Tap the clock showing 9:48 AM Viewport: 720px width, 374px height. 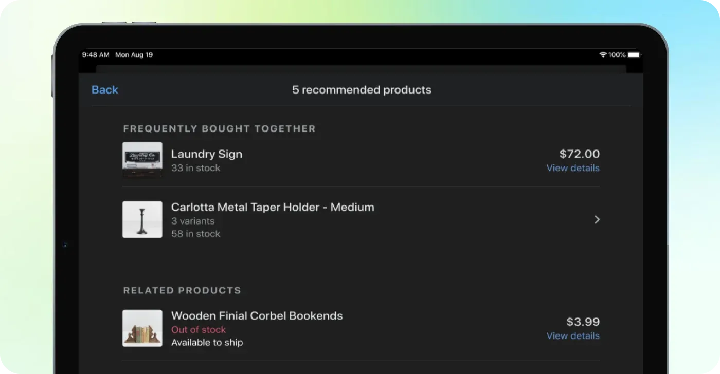[x=96, y=54]
